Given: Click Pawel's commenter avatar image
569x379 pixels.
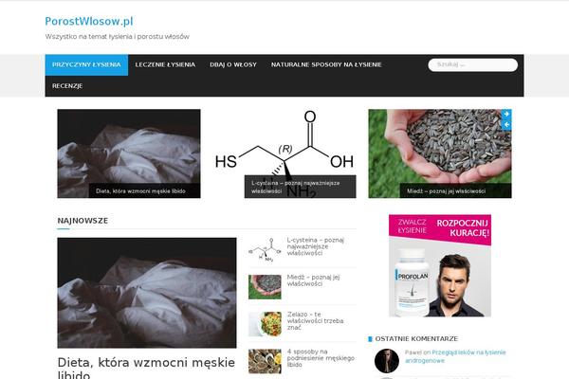Looking at the screenshot, I should (x=387, y=360).
